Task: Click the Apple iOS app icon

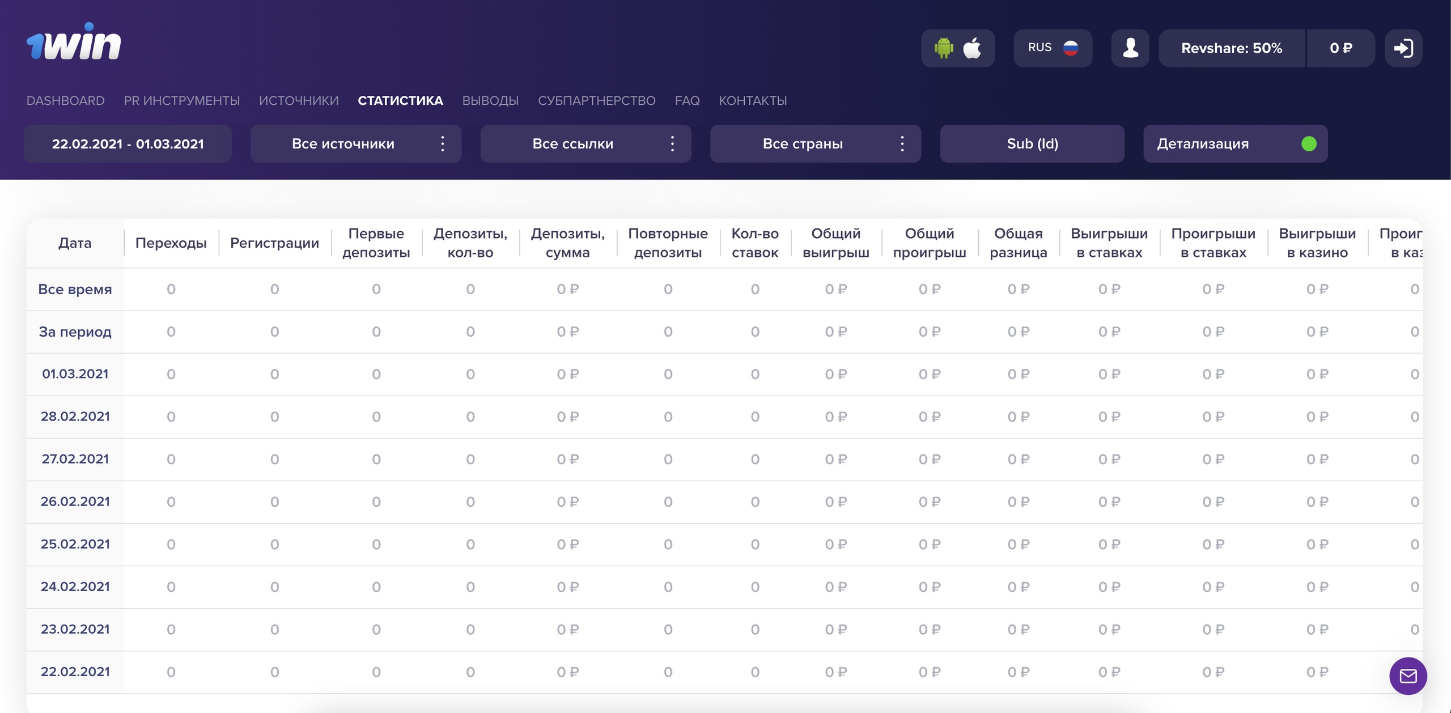Action: pyautogui.click(x=973, y=48)
